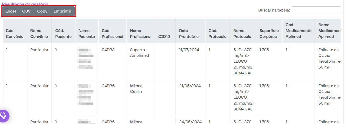The image size is (346, 124).
Task: Sort by Cód. Convênio column header
Action: point(15,33)
